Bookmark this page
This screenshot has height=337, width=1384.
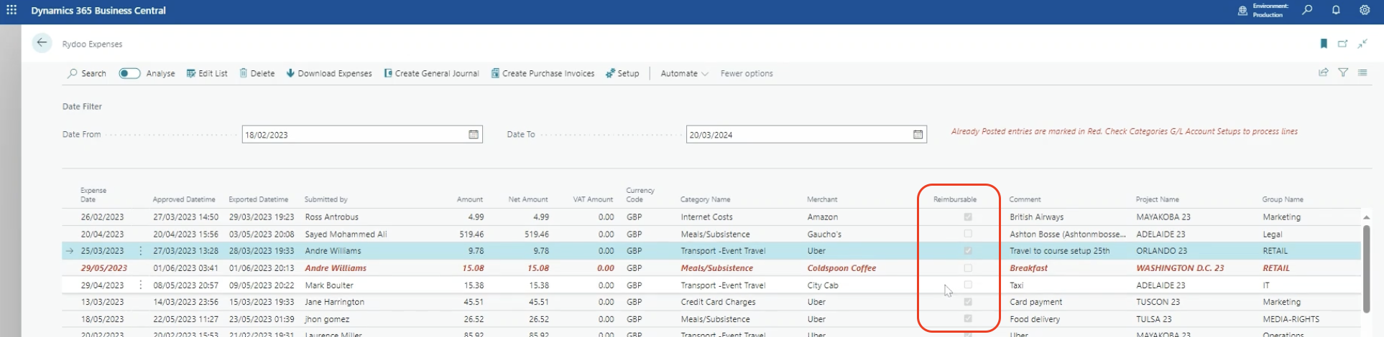[1324, 44]
